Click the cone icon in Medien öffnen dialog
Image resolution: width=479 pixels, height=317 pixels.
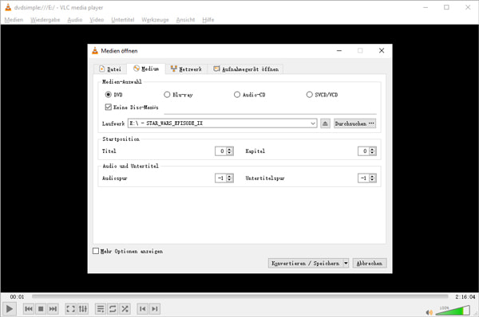95,51
